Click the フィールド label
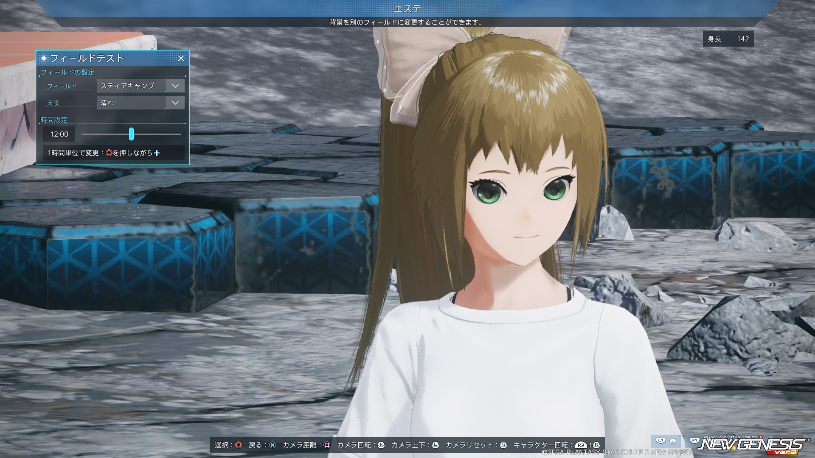 coord(62,86)
